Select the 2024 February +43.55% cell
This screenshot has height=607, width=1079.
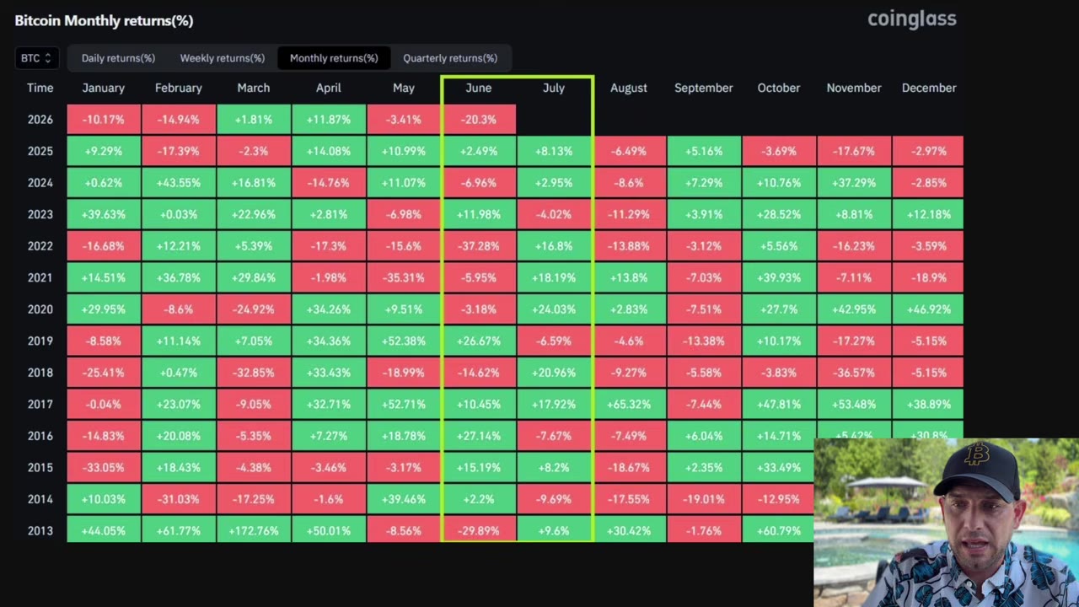tap(179, 183)
